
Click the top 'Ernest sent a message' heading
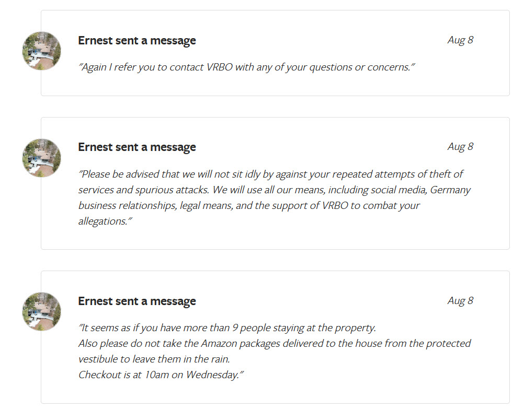pos(137,41)
